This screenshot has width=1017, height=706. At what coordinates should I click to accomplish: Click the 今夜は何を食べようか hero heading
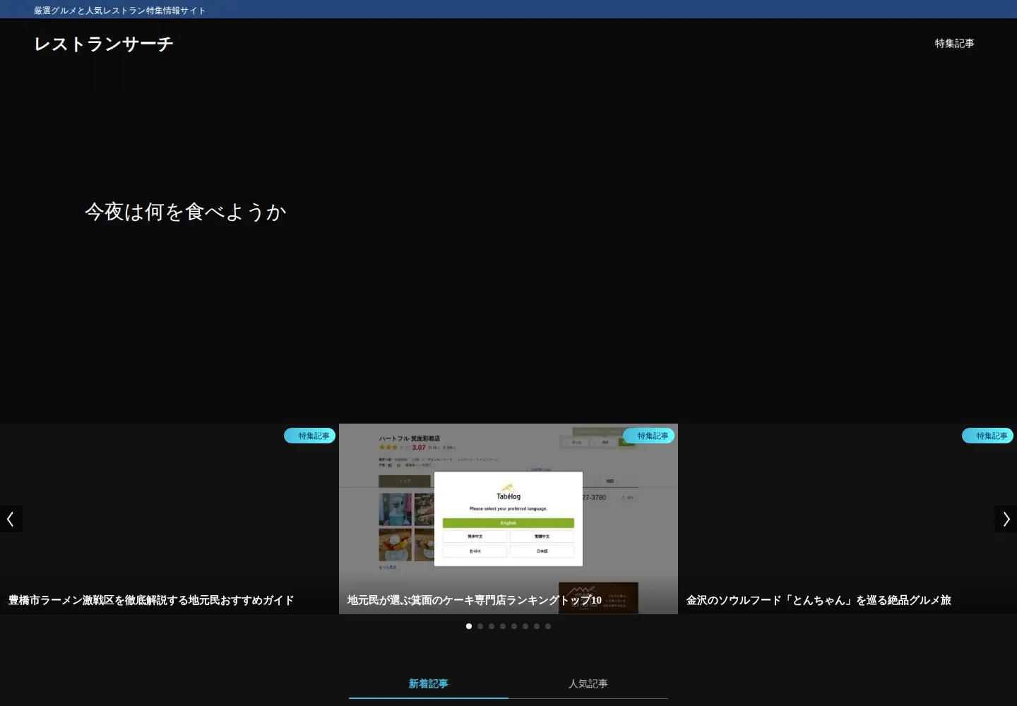tap(186, 212)
